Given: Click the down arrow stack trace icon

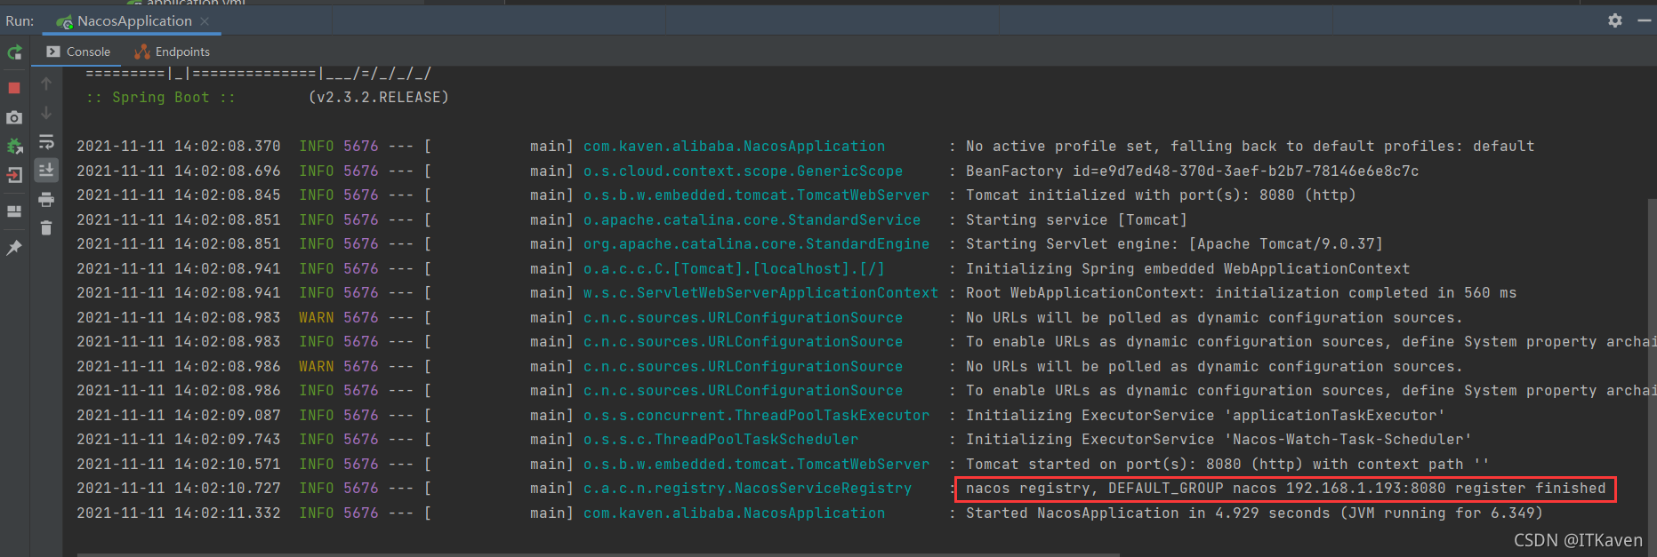Looking at the screenshot, I should point(46,113).
